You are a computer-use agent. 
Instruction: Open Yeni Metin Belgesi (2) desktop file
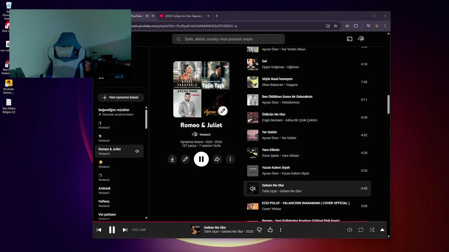coord(9,106)
